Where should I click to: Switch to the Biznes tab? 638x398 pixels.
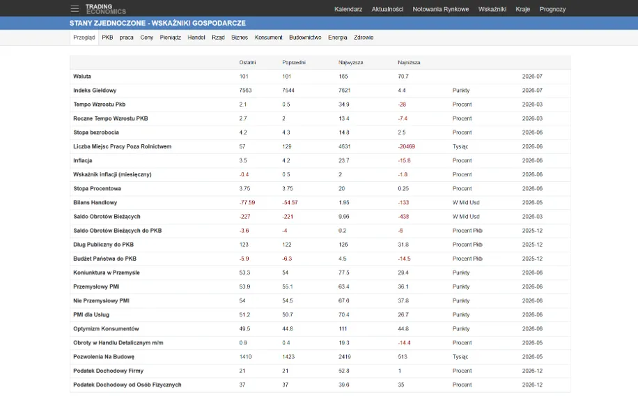coord(240,38)
